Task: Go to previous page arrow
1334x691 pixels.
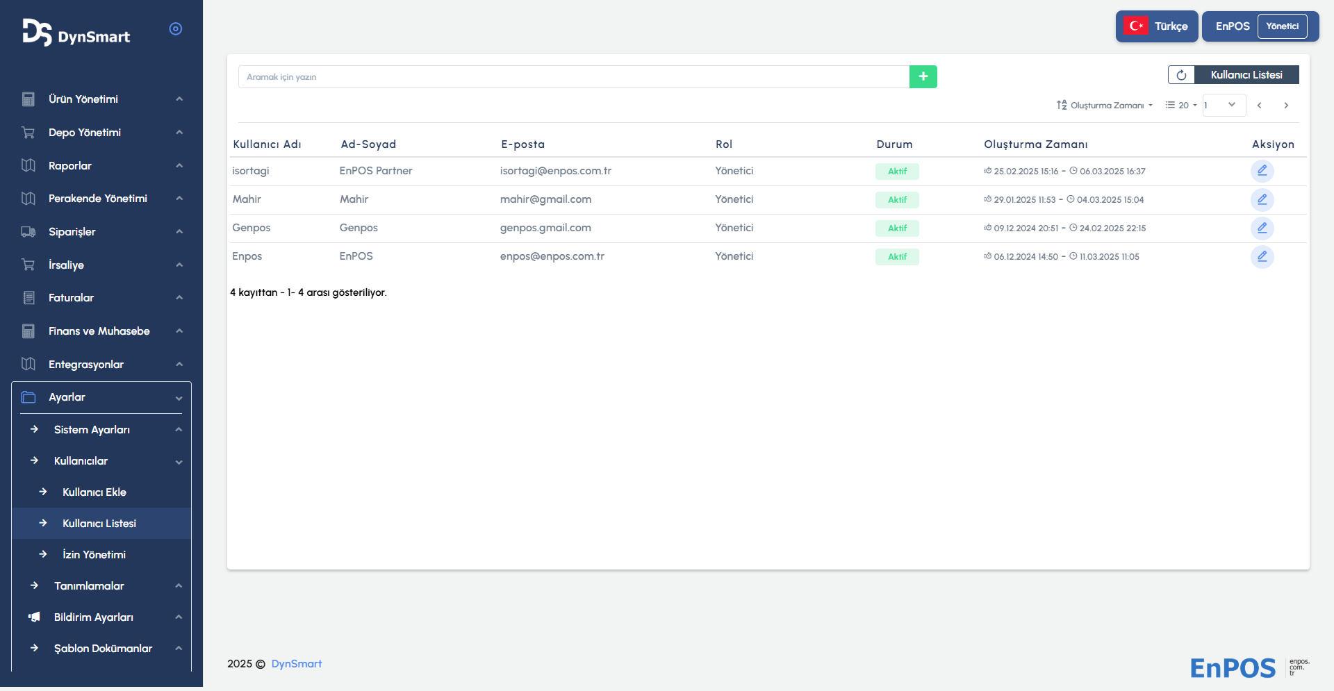Action: (x=1259, y=106)
